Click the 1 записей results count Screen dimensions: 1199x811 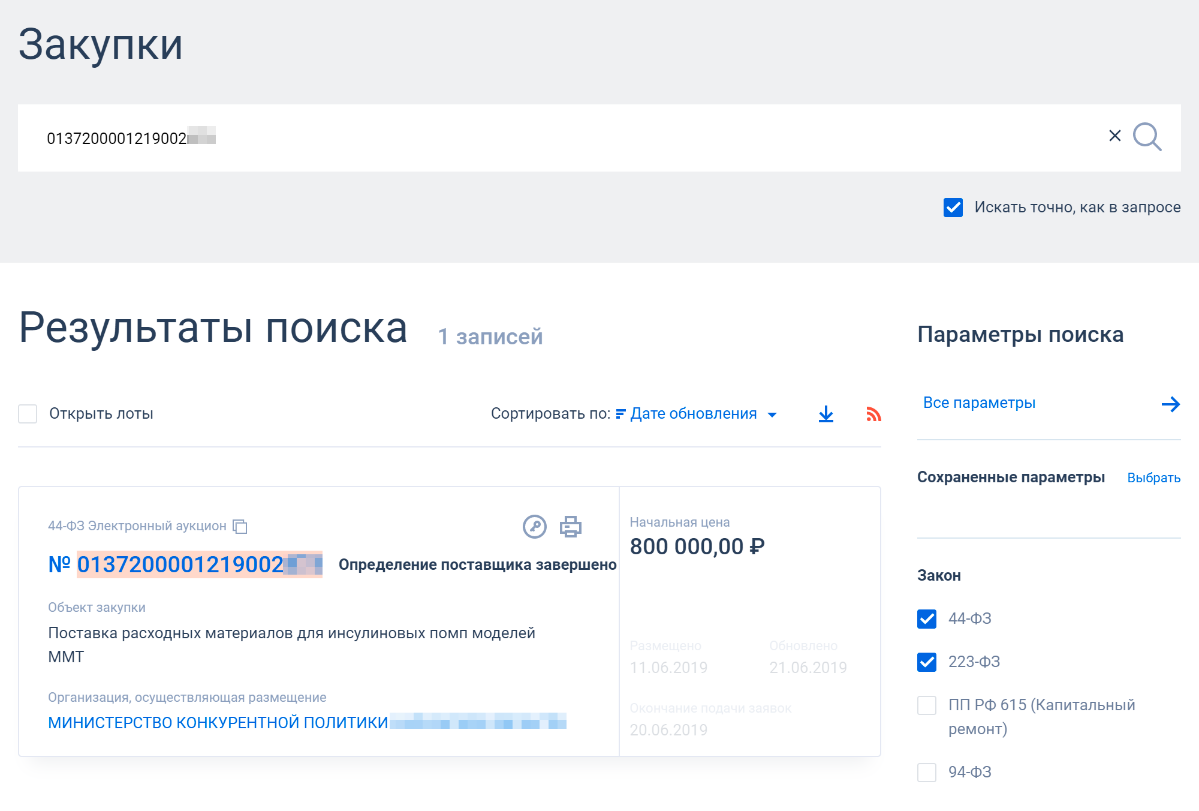[490, 337]
